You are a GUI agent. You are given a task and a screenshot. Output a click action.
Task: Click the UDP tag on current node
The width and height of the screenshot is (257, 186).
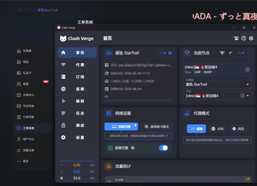[197, 72]
